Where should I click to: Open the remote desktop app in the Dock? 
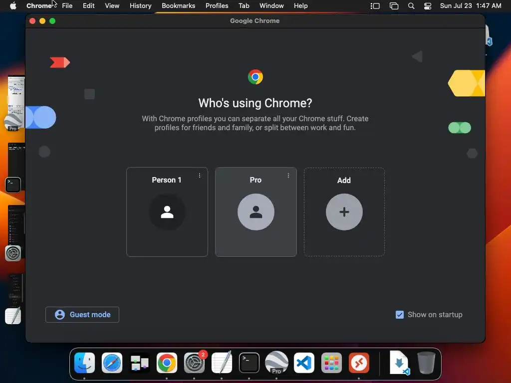(359, 363)
